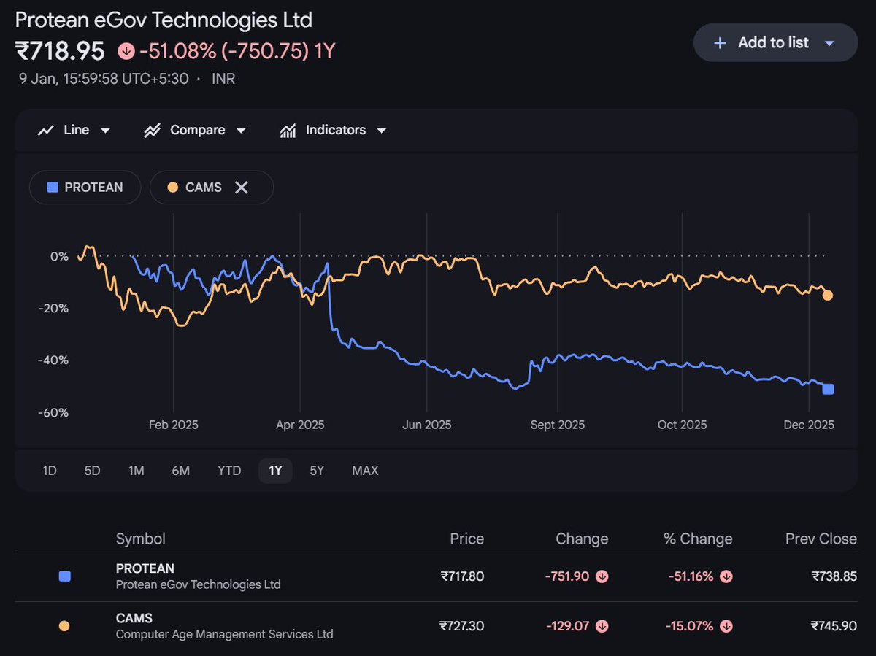This screenshot has height=656, width=876.
Task: Click the PROTEAN legend chip
Action: tap(85, 188)
